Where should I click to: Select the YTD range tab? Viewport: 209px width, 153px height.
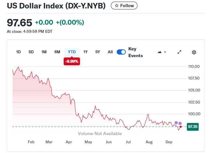click(x=72, y=52)
